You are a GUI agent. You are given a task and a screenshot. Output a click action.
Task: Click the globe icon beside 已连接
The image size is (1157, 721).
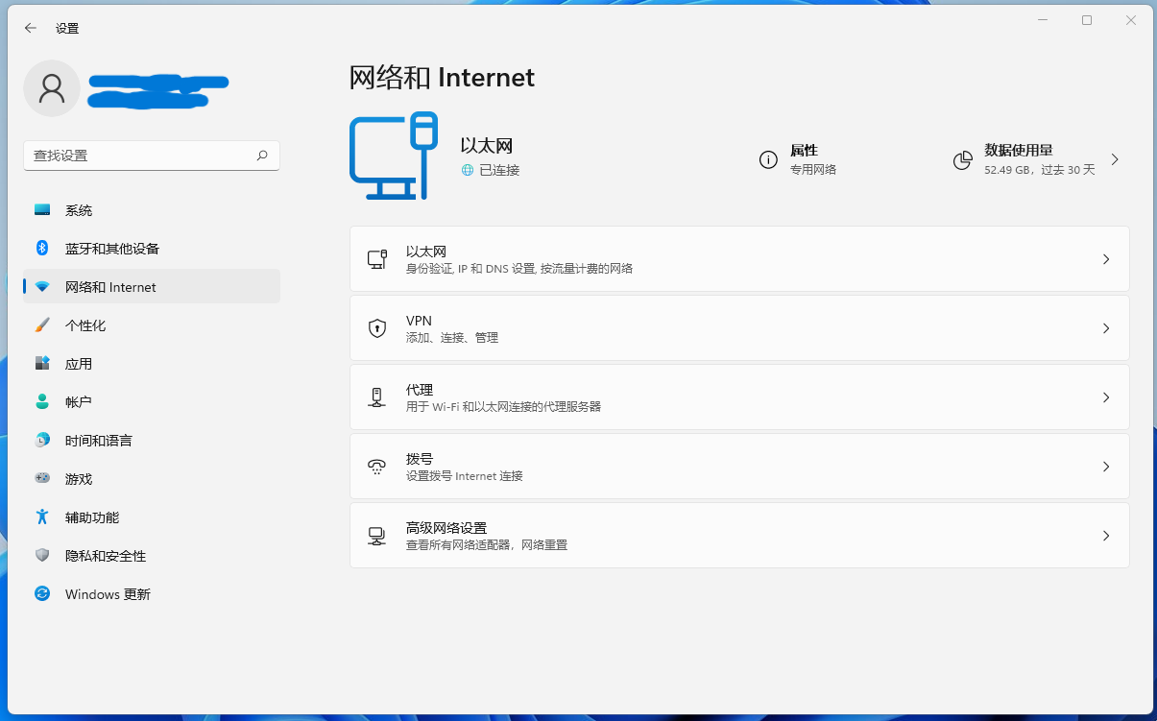[468, 170]
